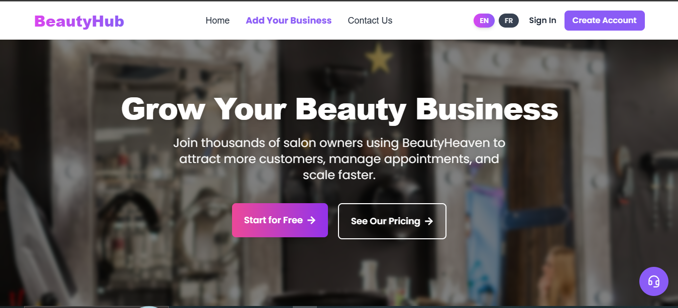Click the arrow icon beside See Our Pricing
The image size is (678, 308).
tap(428, 221)
